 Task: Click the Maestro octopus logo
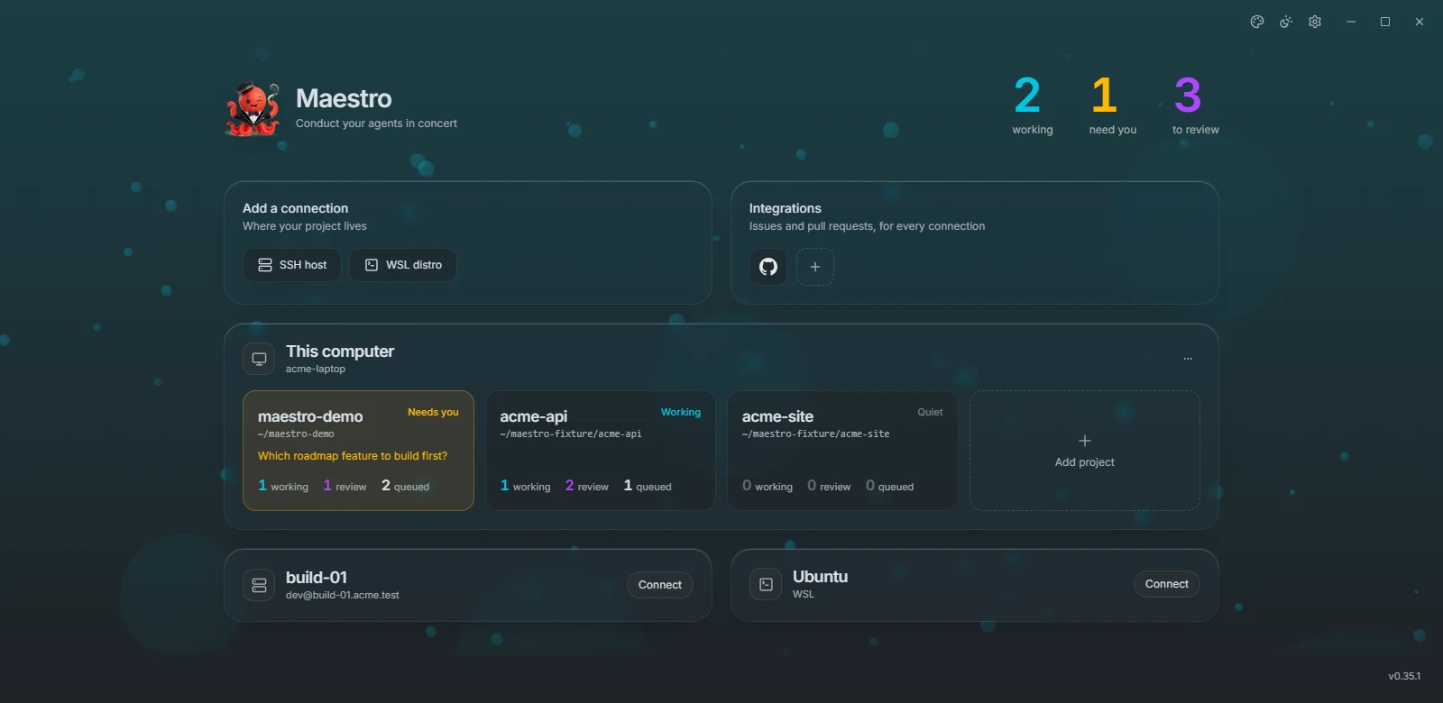(x=253, y=109)
